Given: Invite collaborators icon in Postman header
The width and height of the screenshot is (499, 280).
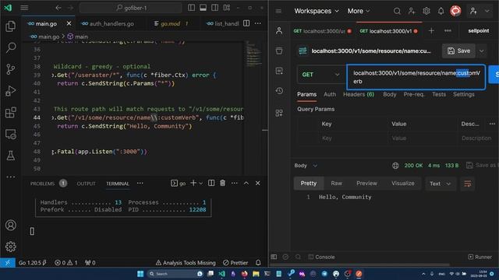Looking at the screenshot, I should pos(412,11).
